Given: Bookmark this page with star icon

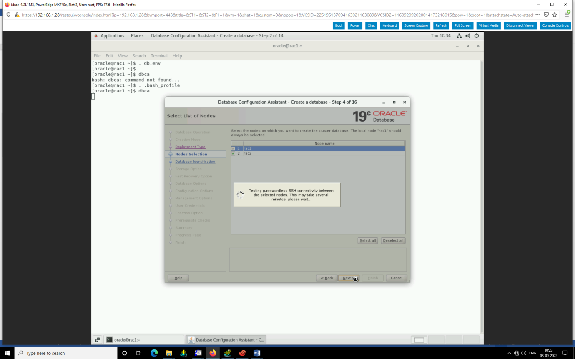Looking at the screenshot, I should (555, 15).
